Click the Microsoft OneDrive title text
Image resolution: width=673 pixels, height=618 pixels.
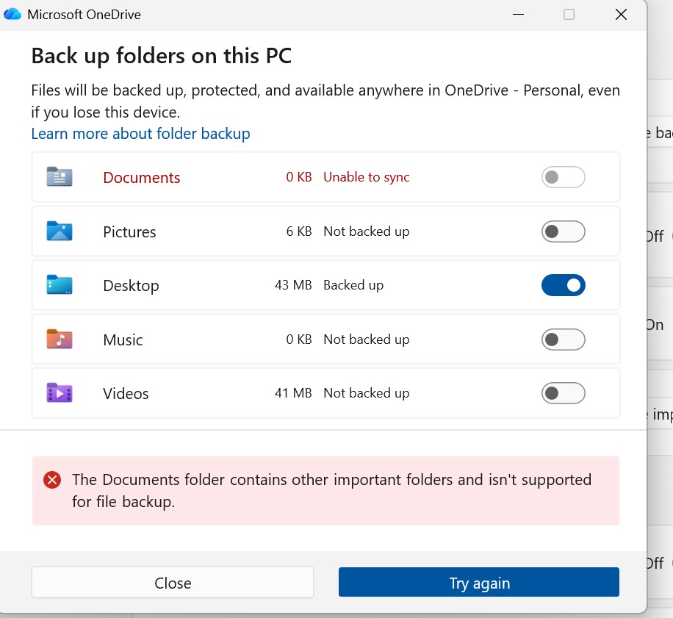click(84, 15)
